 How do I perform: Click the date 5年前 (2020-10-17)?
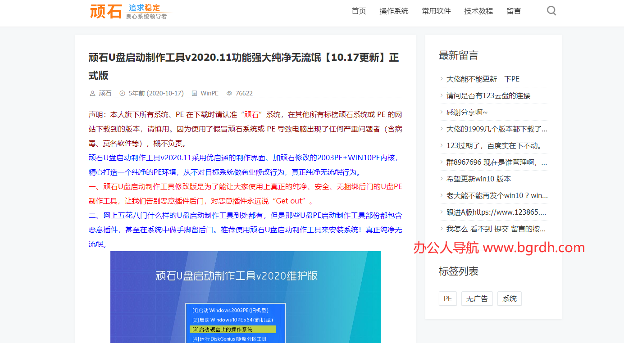(156, 93)
